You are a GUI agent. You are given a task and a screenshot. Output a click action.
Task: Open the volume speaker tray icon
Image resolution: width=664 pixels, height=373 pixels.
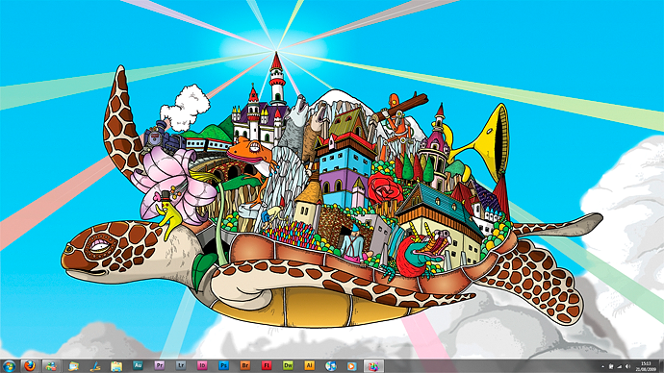628,366
